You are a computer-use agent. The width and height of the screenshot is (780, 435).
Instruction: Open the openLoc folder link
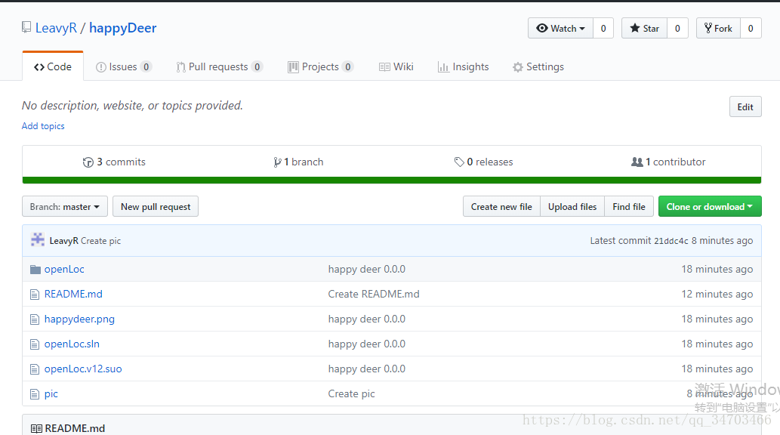(64, 270)
